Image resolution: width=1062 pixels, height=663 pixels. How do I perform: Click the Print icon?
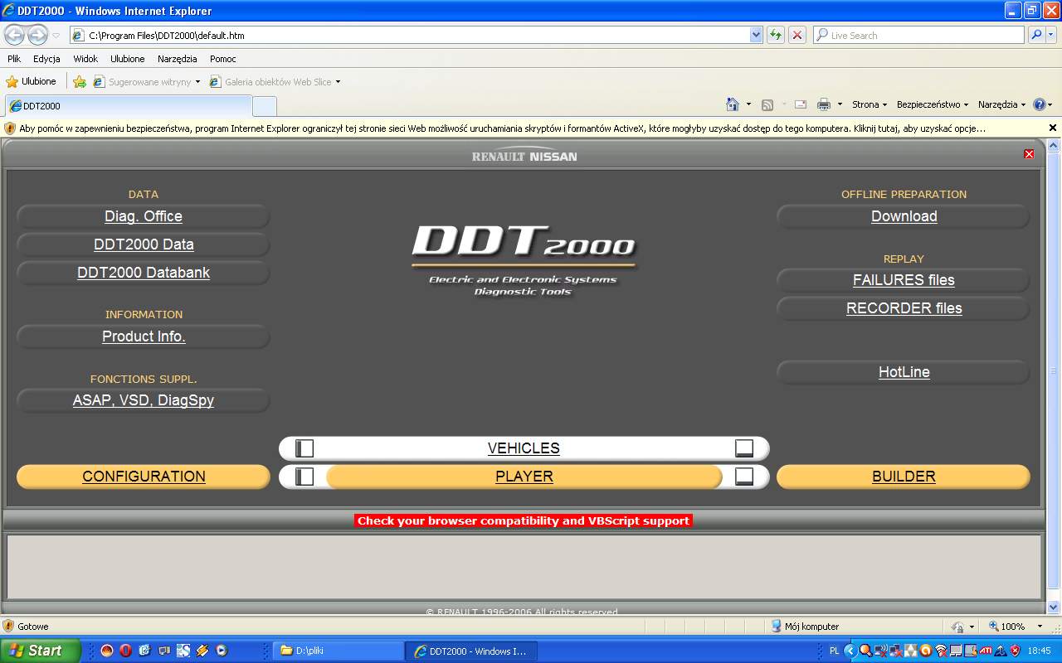(824, 104)
